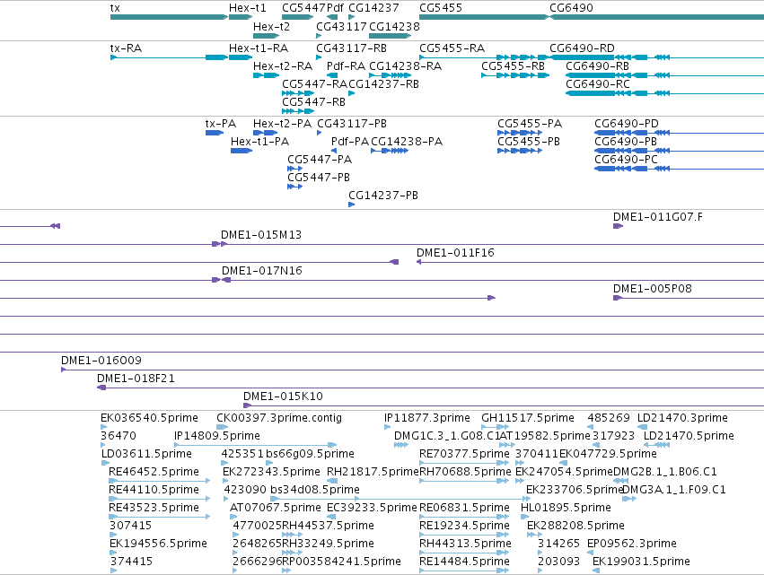Click the CG5447-PB protein label
The width and height of the screenshot is (764, 575).
[319, 178]
